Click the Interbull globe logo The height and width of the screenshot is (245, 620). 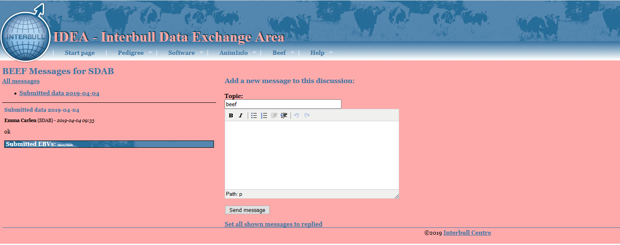[26, 36]
